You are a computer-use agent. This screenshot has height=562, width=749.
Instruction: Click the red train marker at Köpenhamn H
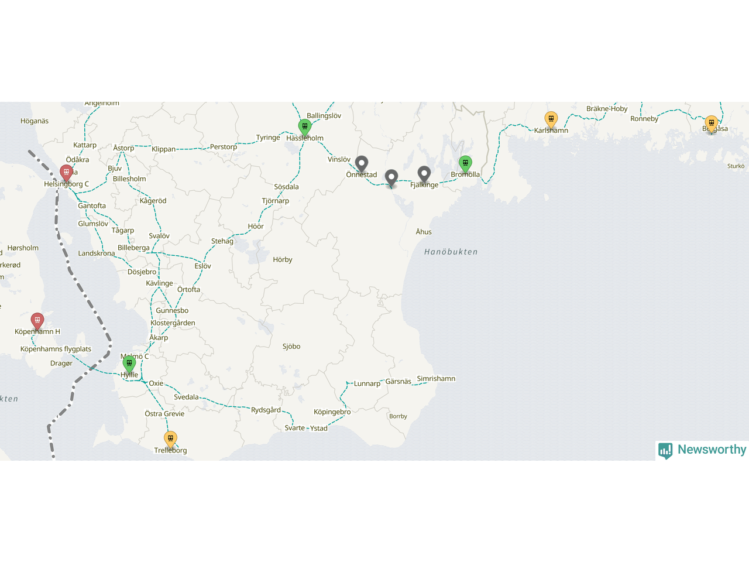37,321
